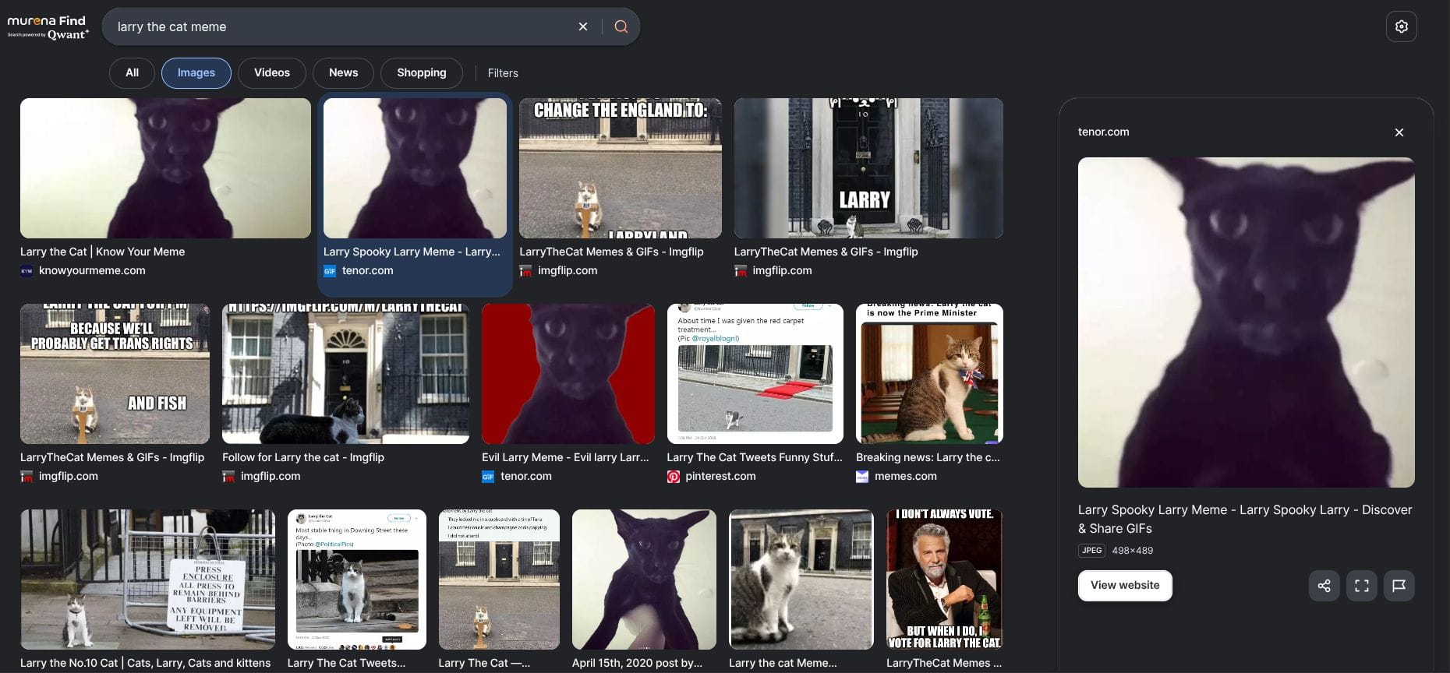The width and height of the screenshot is (1450, 673).
Task: Open the Breaking news memes.com result link
Action: (x=927, y=457)
